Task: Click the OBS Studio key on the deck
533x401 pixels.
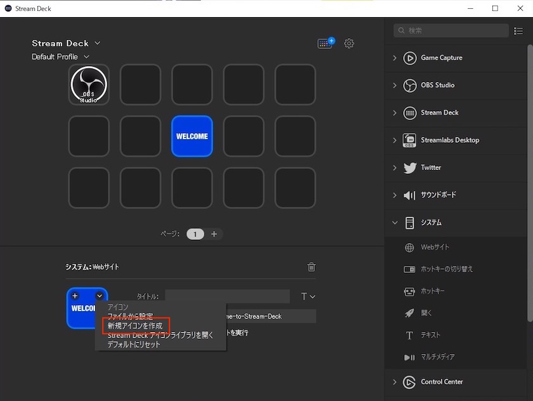Action: [89, 84]
